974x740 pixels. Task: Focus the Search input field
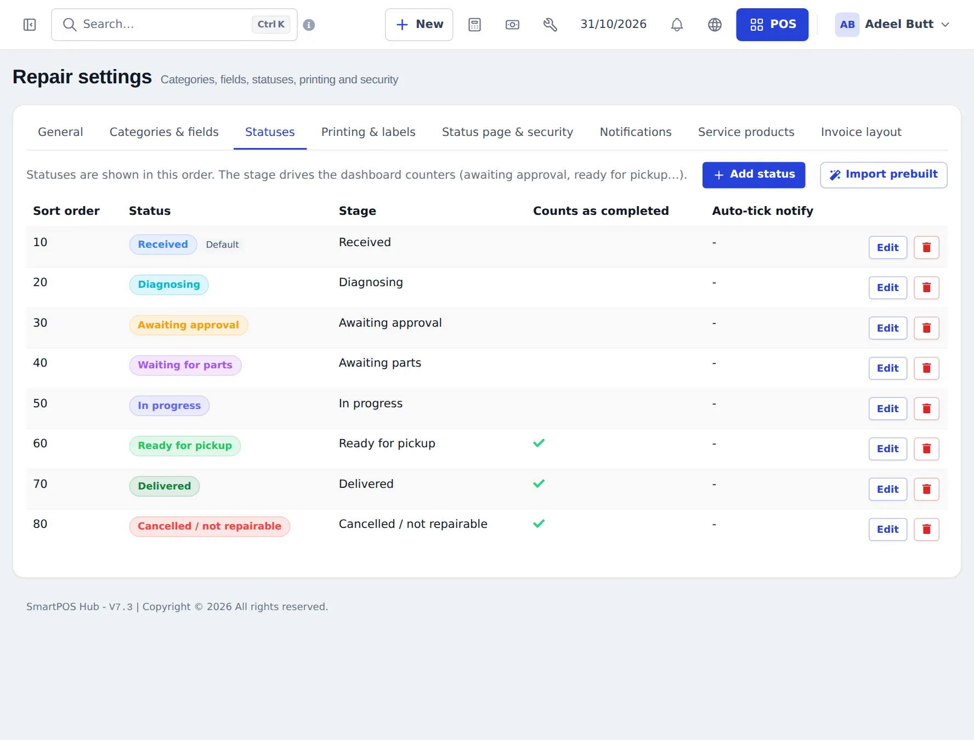point(174,25)
